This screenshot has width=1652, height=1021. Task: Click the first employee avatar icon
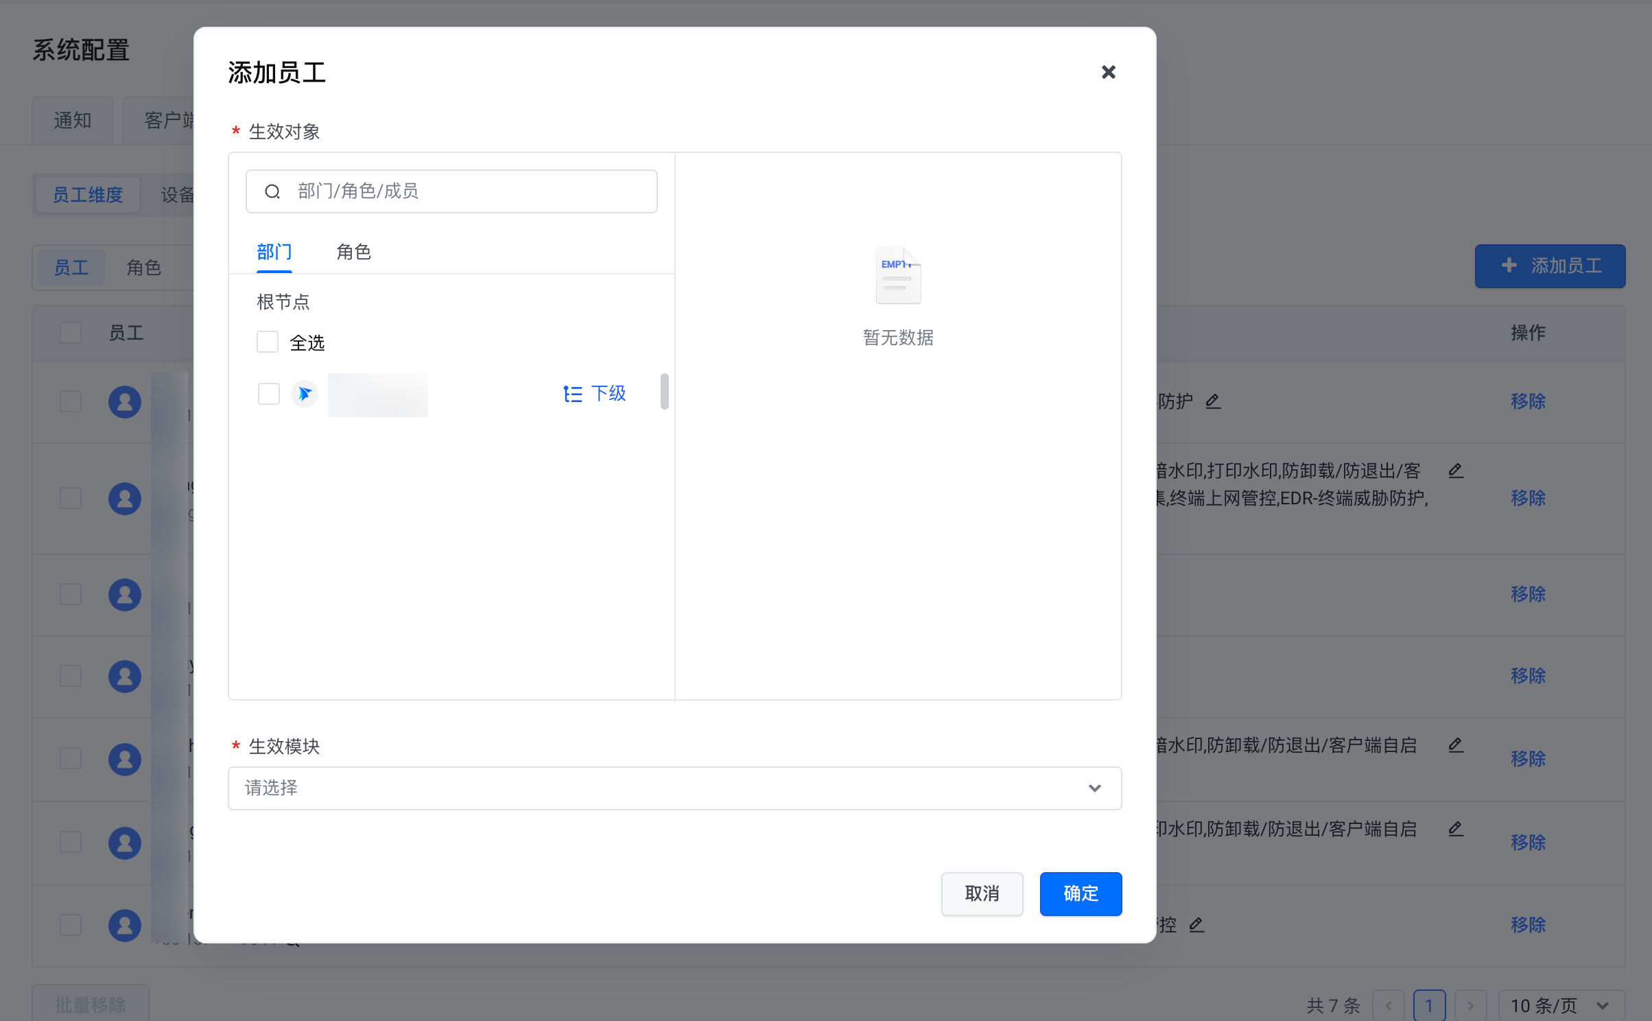point(125,401)
